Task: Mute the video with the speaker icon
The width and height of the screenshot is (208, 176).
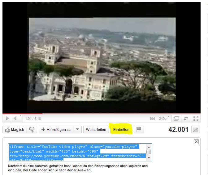Action: [15, 118]
